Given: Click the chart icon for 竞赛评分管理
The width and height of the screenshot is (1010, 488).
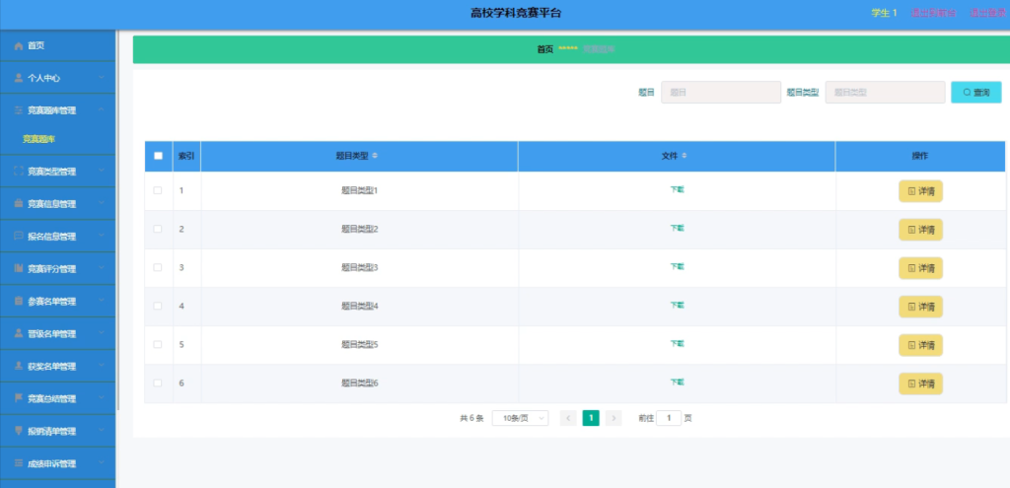Looking at the screenshot, I should (x=19, y=268).
